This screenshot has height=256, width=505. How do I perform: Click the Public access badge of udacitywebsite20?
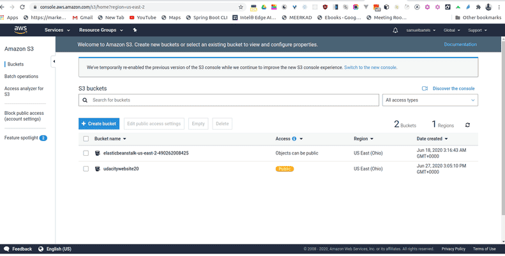point(285,169)
